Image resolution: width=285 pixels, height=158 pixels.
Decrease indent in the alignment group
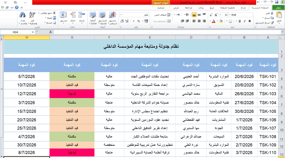(x=187, y=21)
